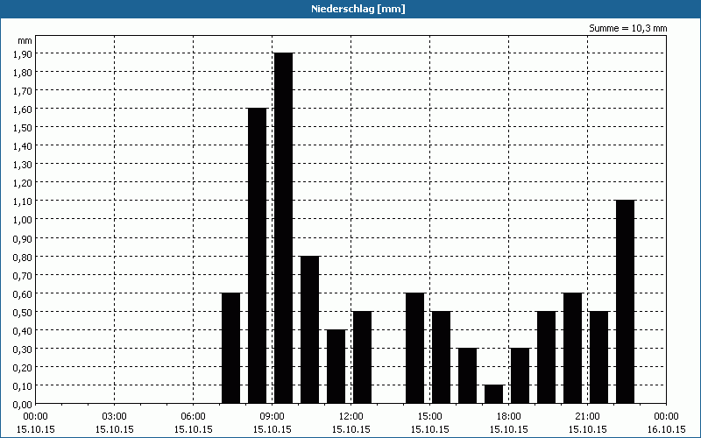Select the 09:00 time label
This screenshot has width=701, height=438.
[x=273, y=417]
